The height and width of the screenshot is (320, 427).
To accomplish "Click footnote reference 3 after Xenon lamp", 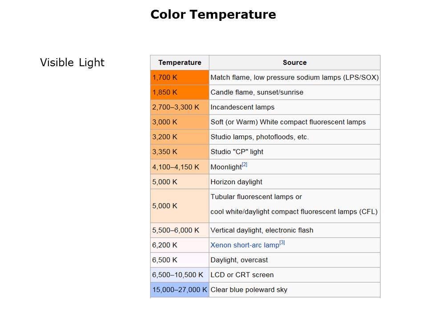I will [282, 243].
